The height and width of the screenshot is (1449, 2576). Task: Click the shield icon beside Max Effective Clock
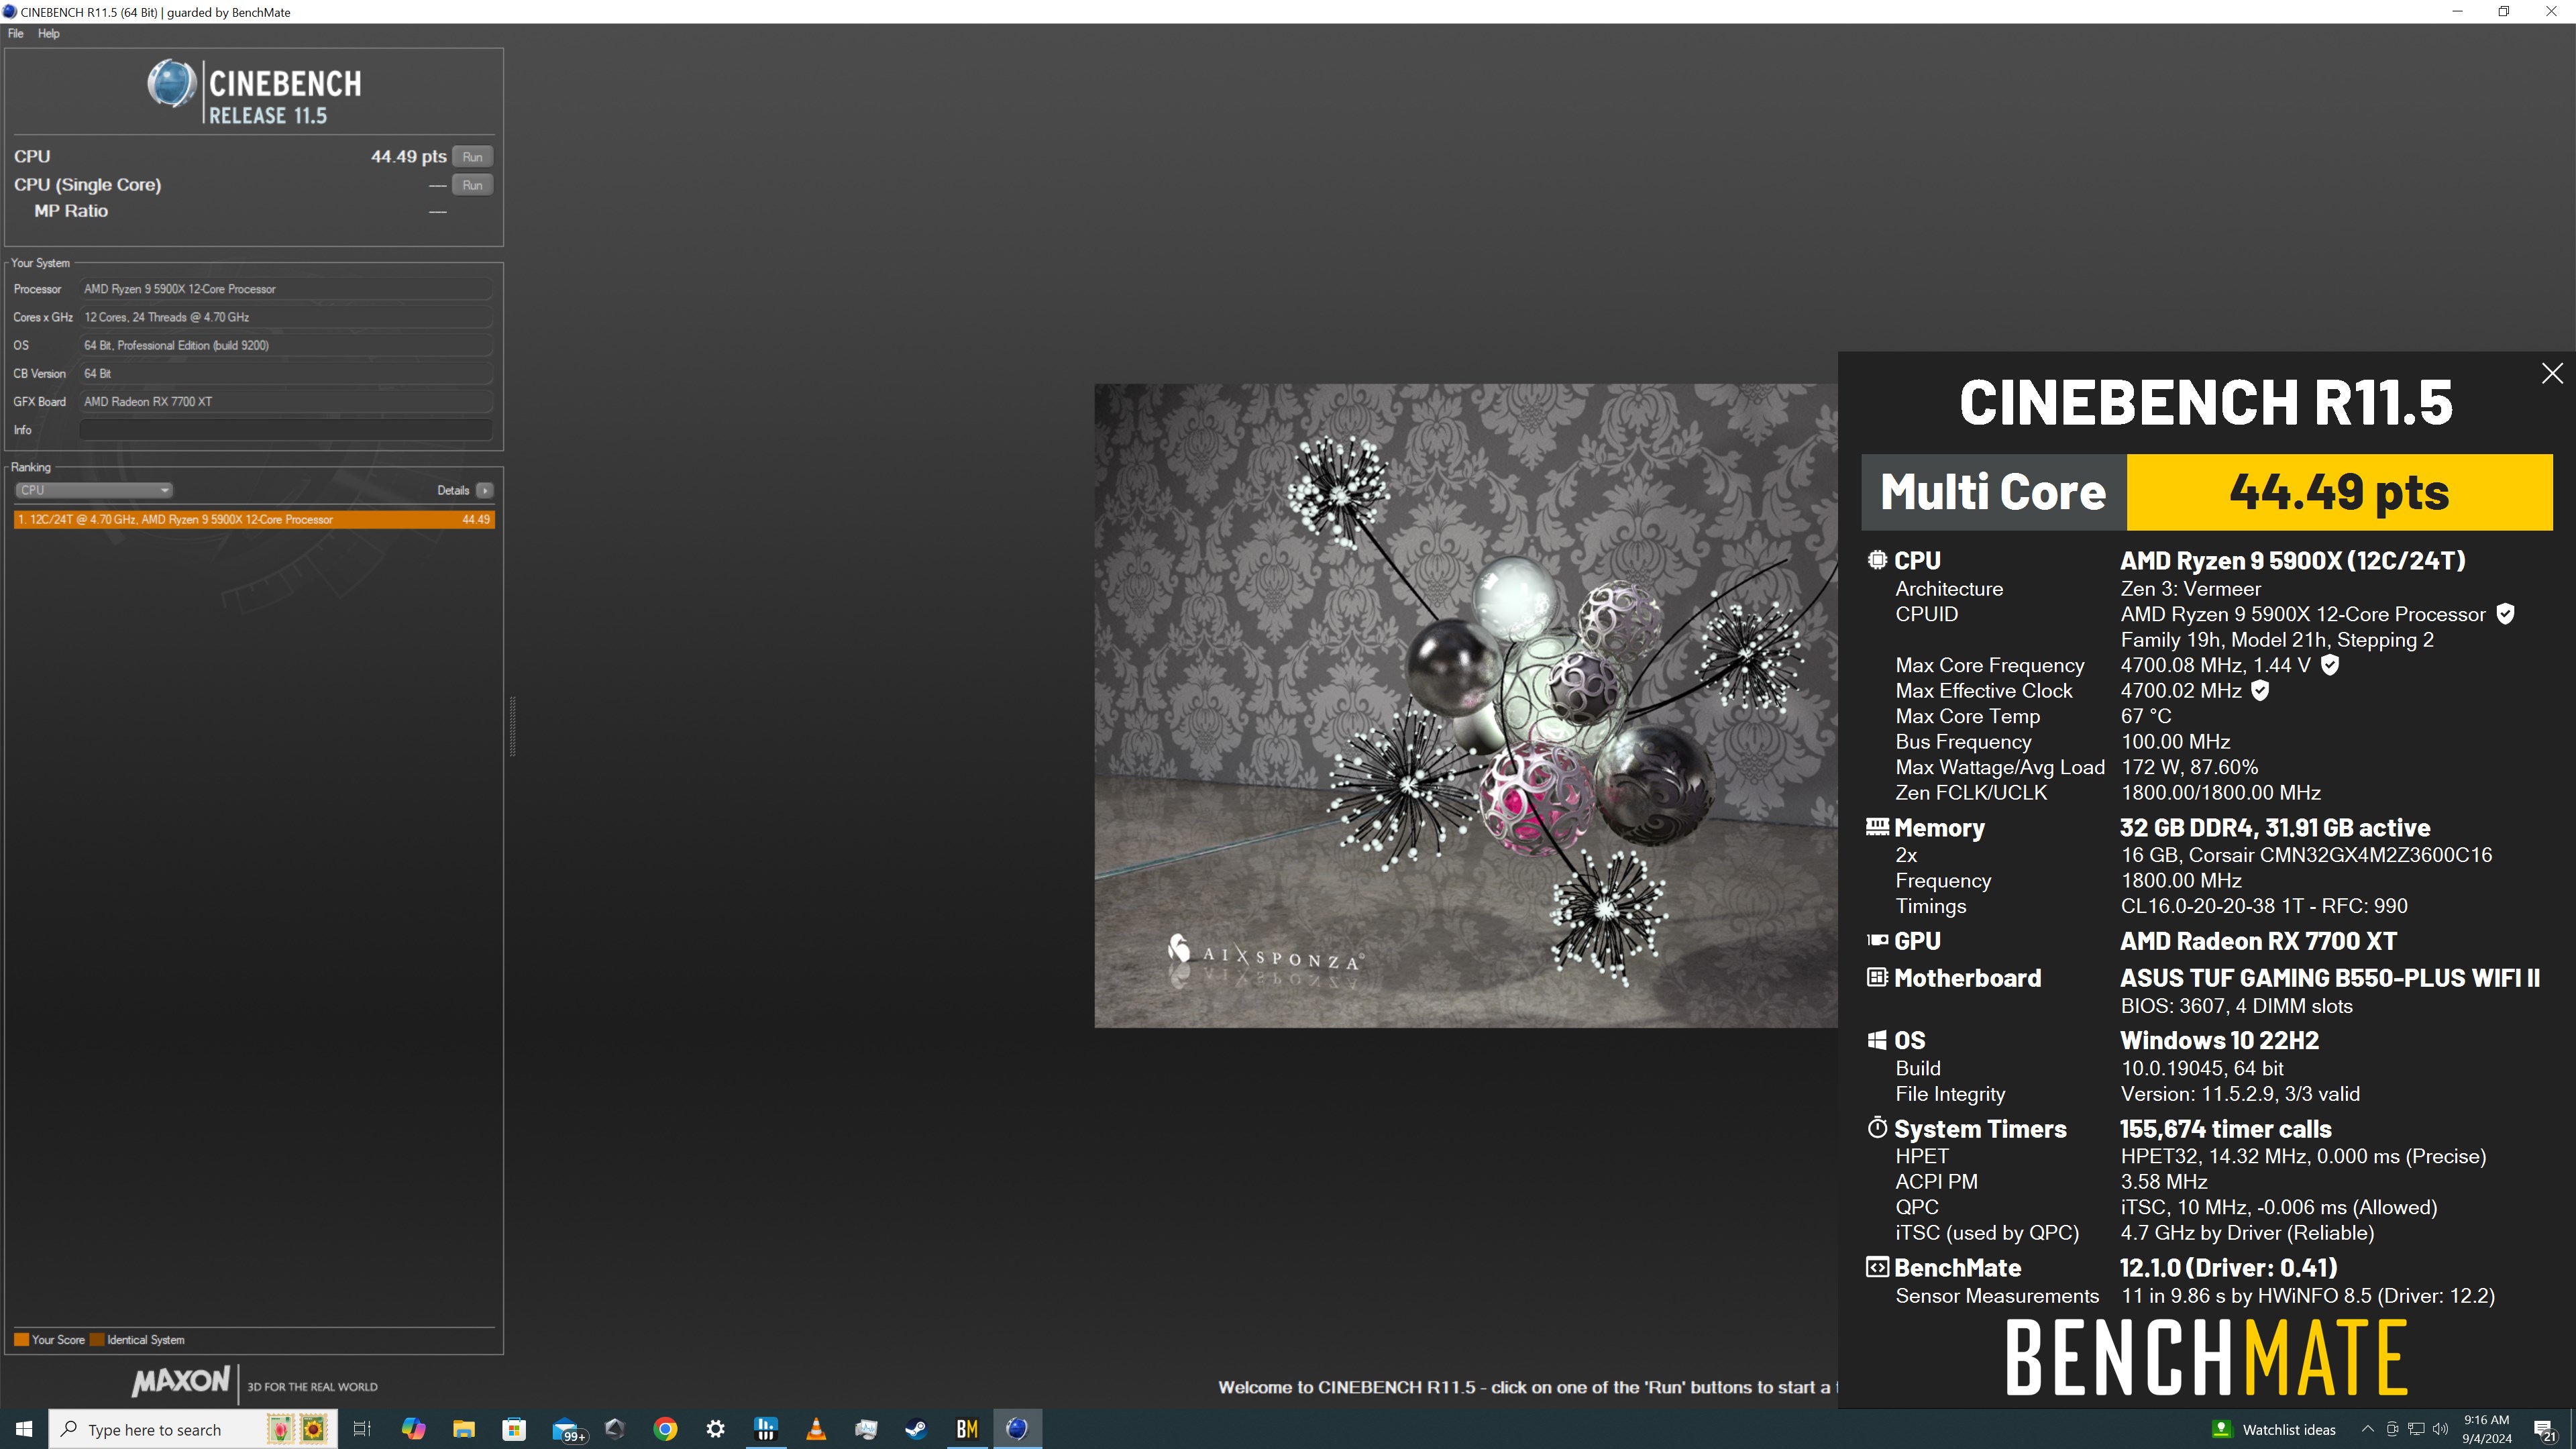pos(2260,690)
